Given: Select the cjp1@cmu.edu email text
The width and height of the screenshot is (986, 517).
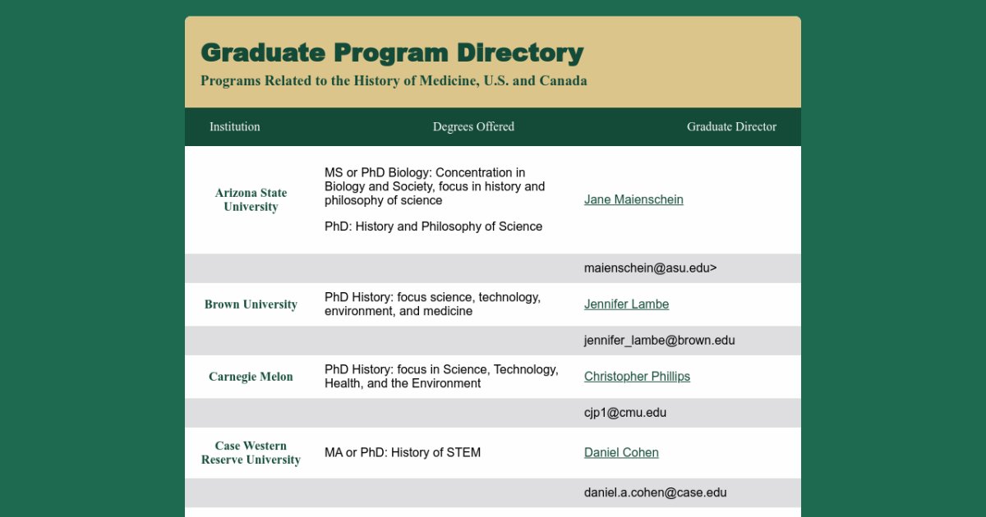Looking at the screenshot, I should click(624, 413).
